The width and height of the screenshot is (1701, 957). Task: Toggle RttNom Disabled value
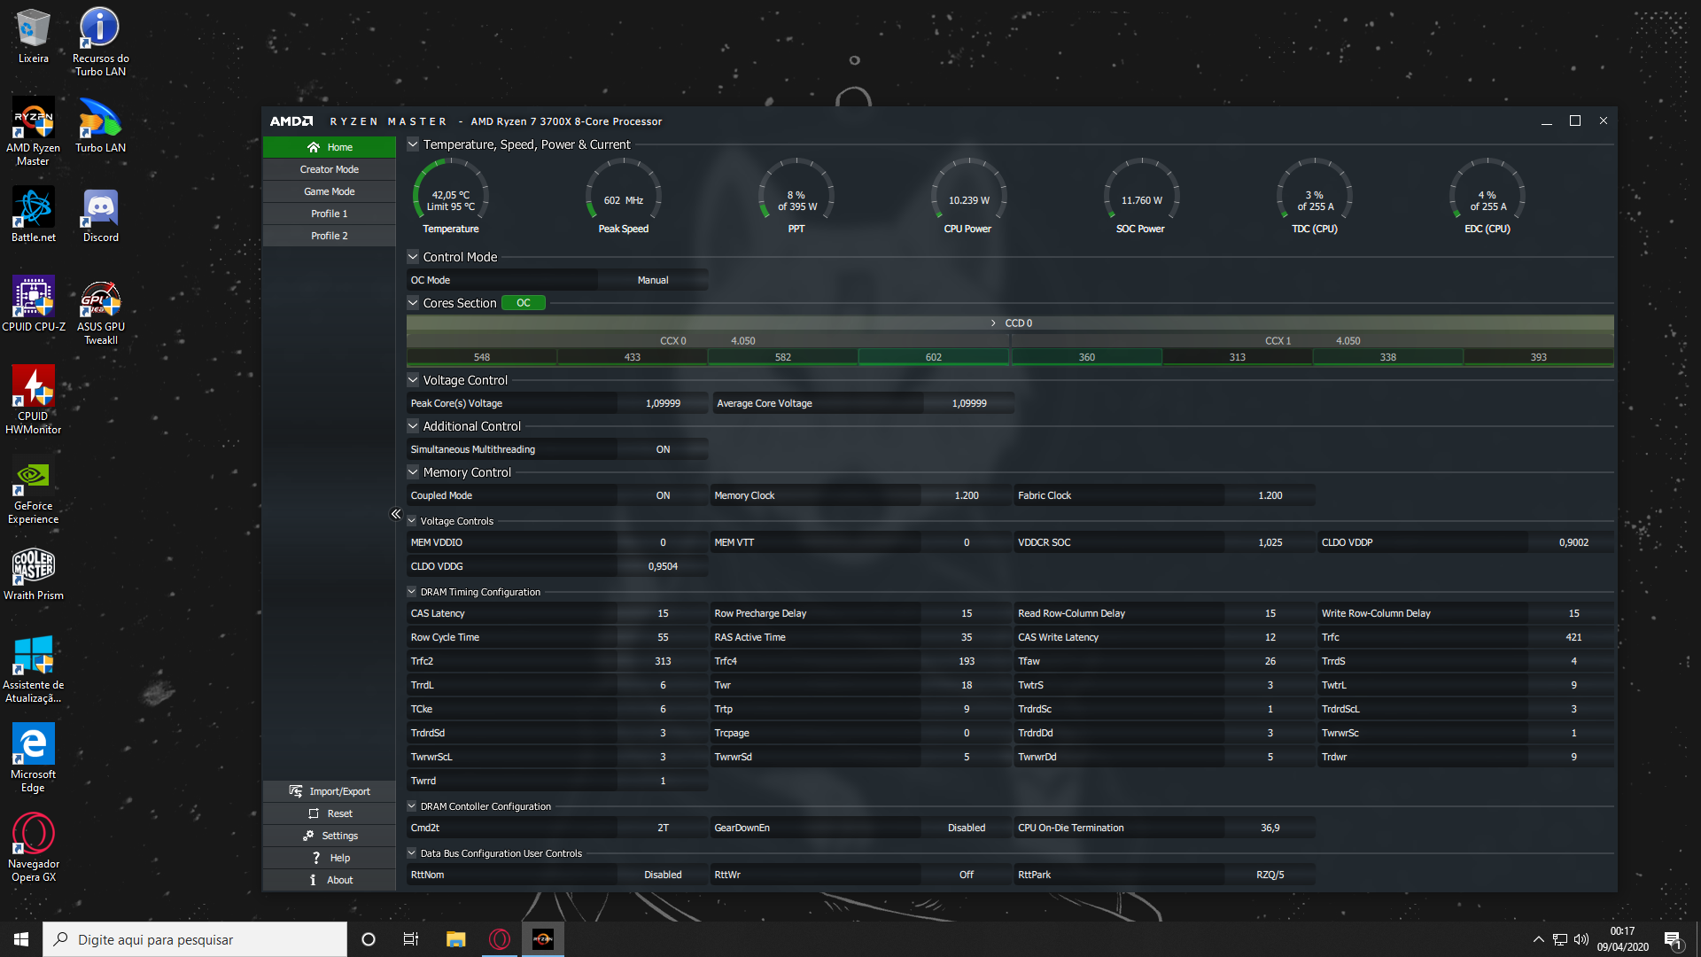pyautogui.click(x=663, y=875)
